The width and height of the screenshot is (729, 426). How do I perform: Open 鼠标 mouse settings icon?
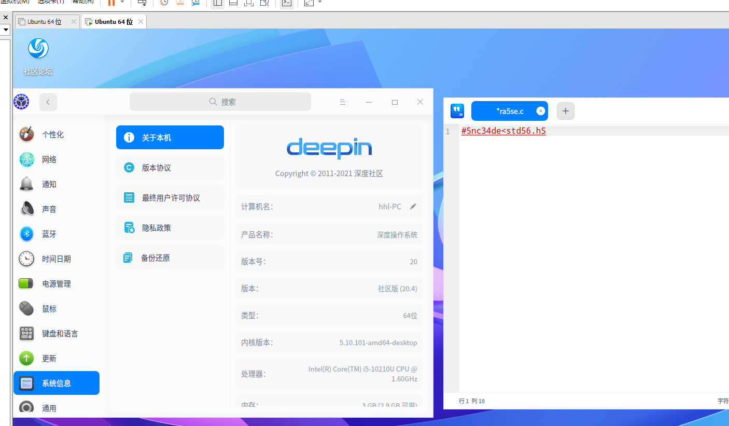click(26, 308)
